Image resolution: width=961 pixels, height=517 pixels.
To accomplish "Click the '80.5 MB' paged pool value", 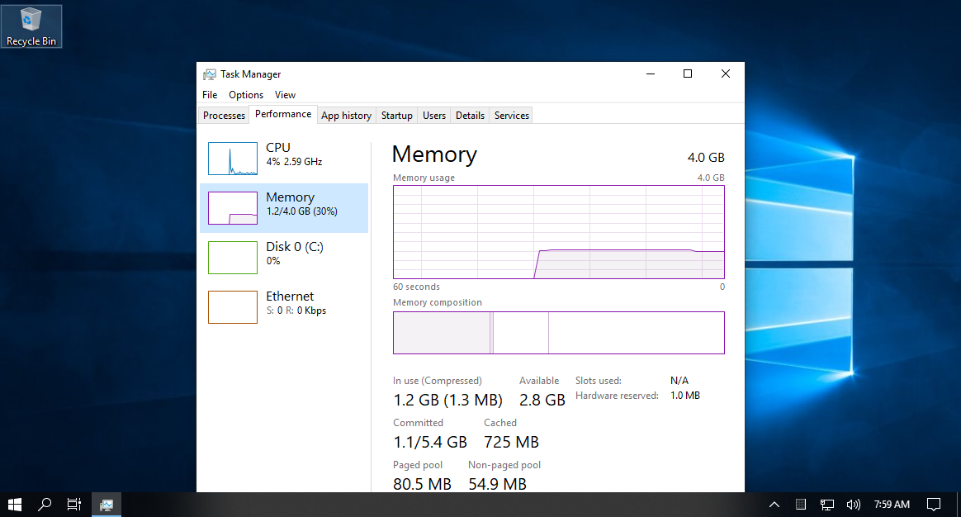I will coord(422,484).
